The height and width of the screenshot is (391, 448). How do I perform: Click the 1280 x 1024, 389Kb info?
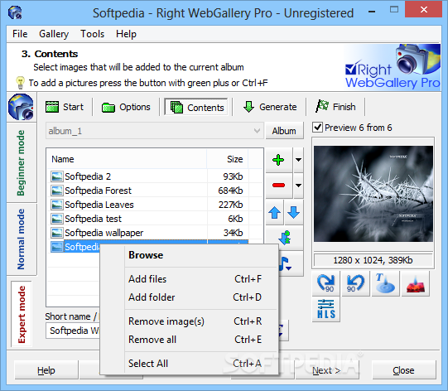(373, 260)
